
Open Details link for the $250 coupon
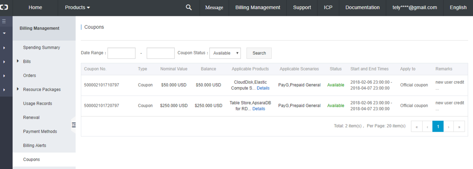[x=259, y=109]
